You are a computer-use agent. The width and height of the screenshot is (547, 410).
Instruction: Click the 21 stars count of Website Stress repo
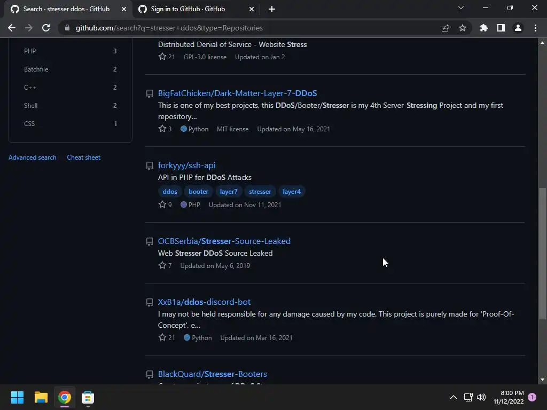(167, 57)
